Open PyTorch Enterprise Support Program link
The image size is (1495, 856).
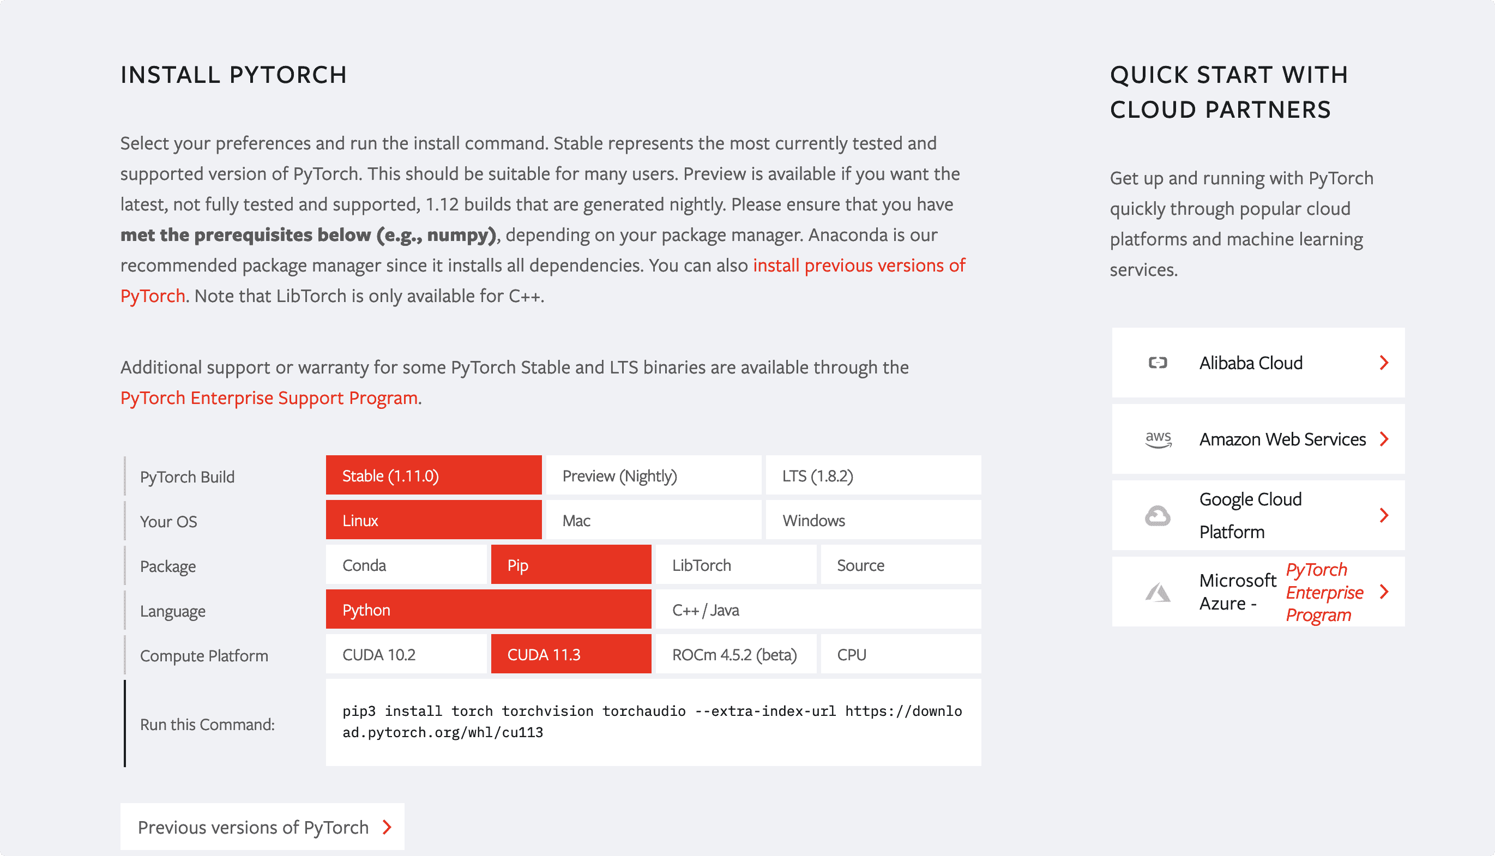[269, 398]
